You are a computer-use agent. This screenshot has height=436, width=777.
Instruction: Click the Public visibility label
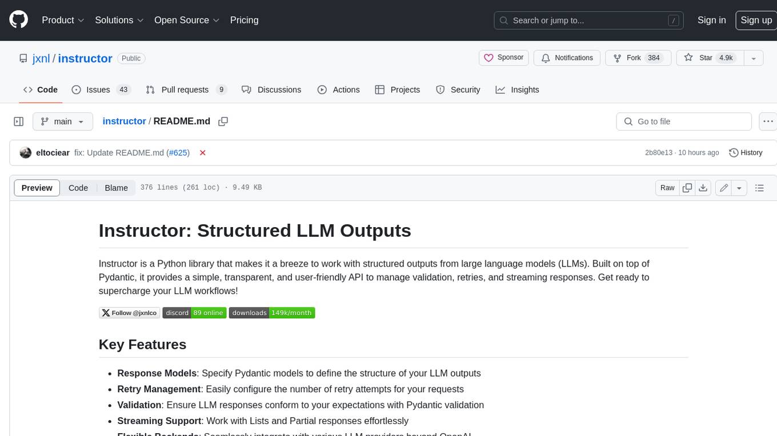[131, 58]
